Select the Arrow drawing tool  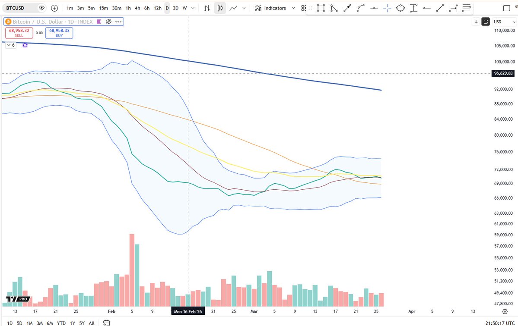[347, 8]
